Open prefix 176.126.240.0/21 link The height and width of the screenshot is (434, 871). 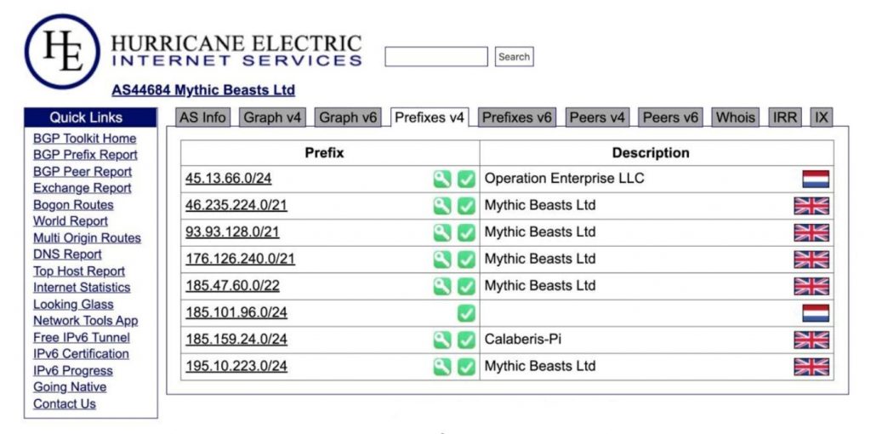click(240, 259)
